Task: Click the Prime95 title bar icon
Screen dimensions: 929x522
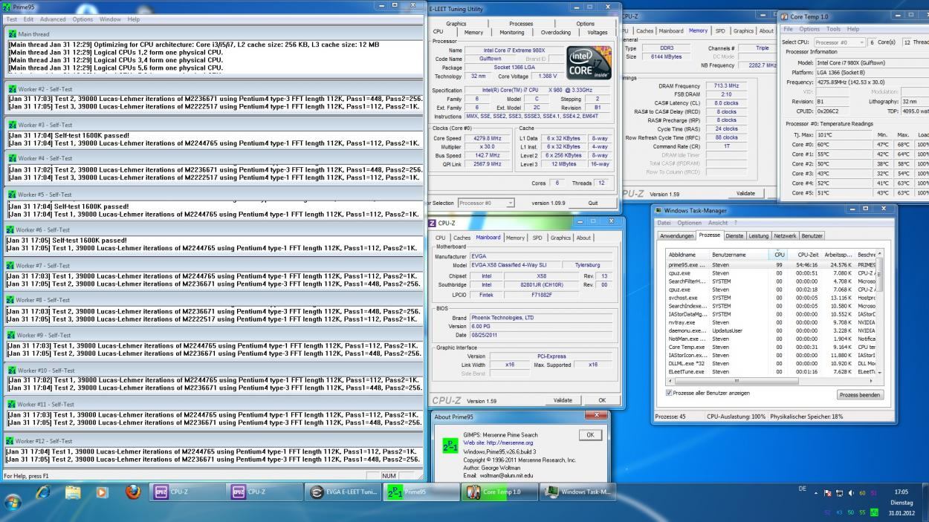Action: [x=7, y=7]
